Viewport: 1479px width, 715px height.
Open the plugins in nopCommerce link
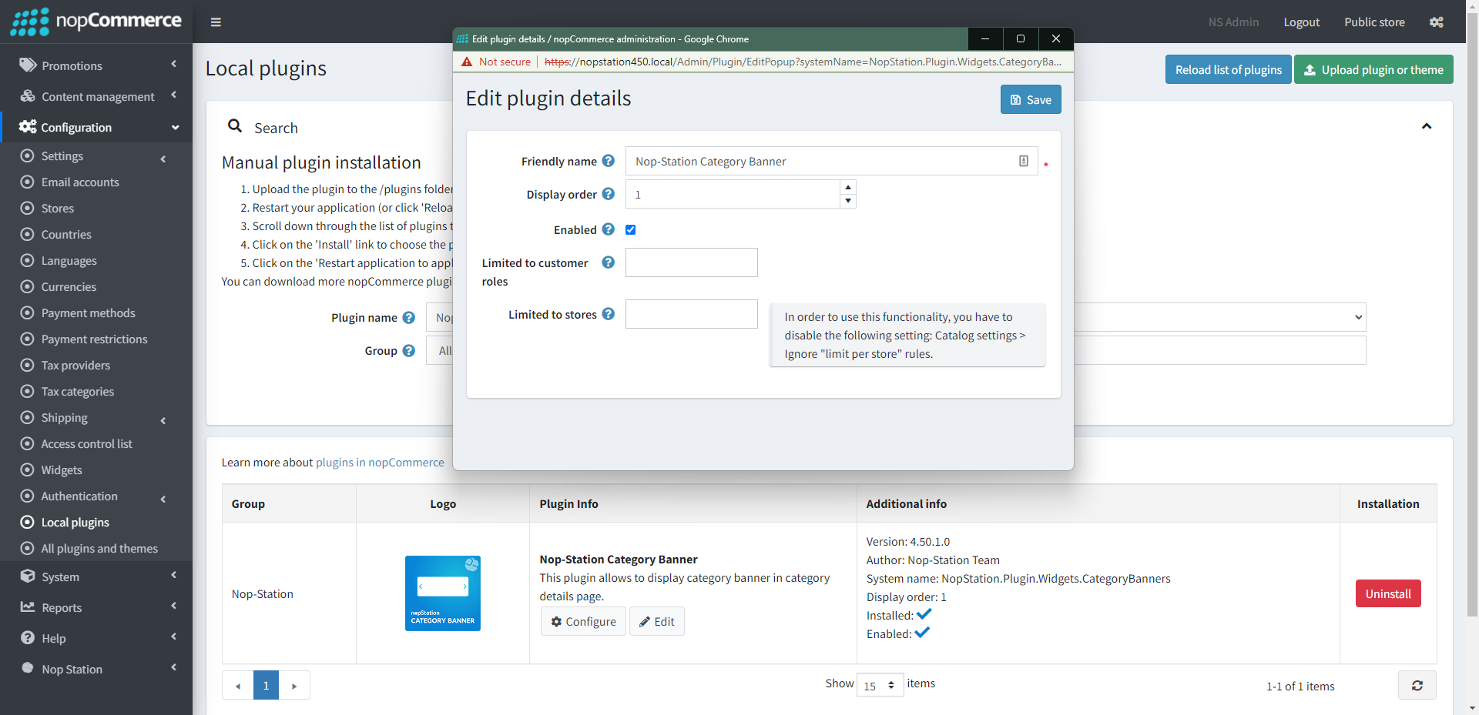[380, 462]
